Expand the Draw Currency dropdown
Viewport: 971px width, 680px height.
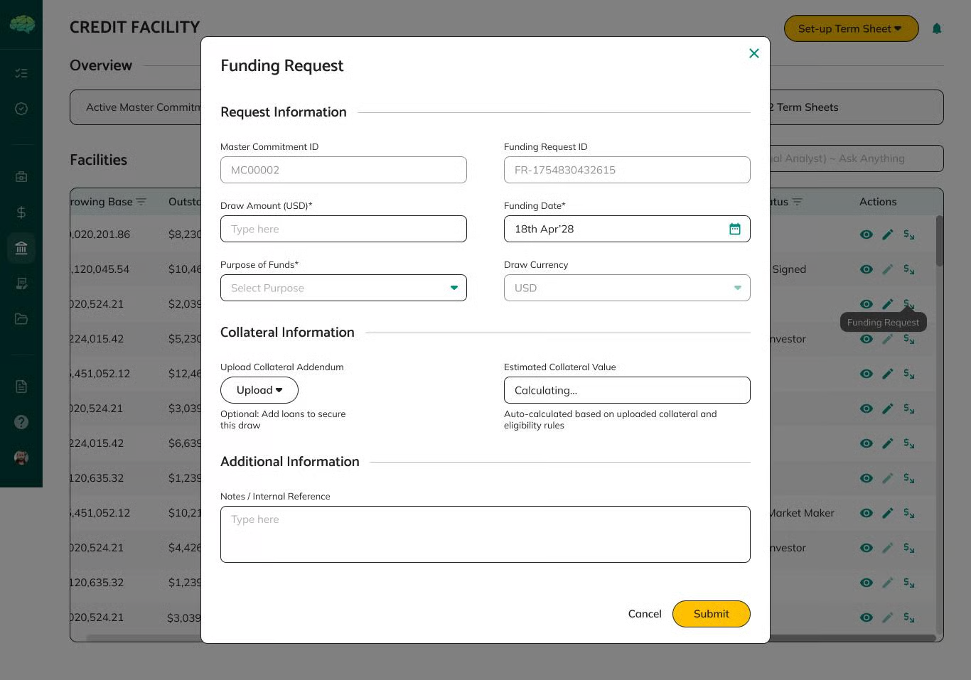pyautogui.click(x=626, y=288)
